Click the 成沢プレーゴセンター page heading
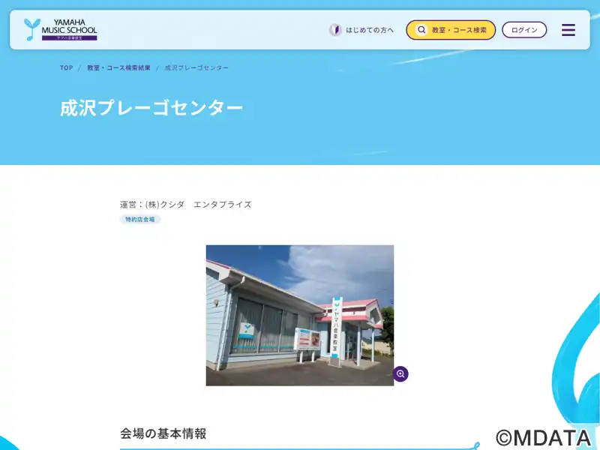Screen dimensions: 600x450 click(151, 108)
